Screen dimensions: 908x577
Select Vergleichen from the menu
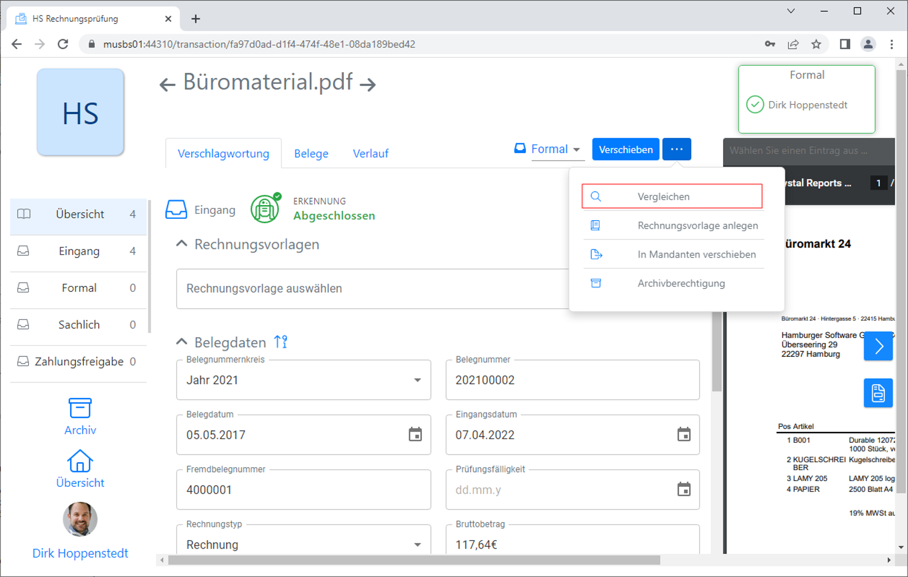tap(672, 196)
